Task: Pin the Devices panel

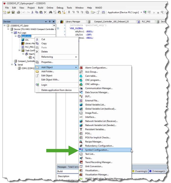Action: (50, 22)
